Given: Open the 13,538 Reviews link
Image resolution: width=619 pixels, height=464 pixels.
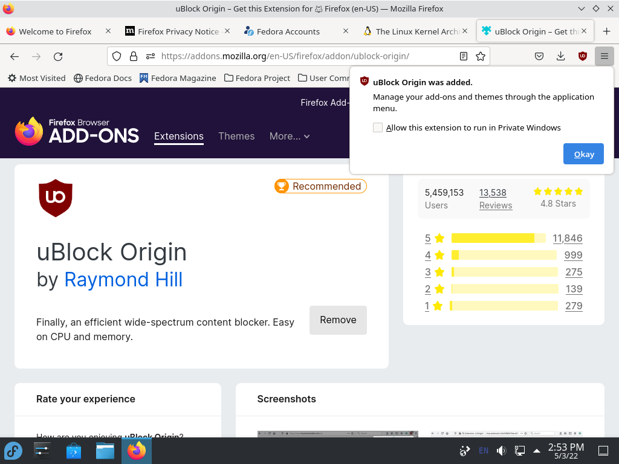Looking at the screenshot, I should [x=496, y=198].
